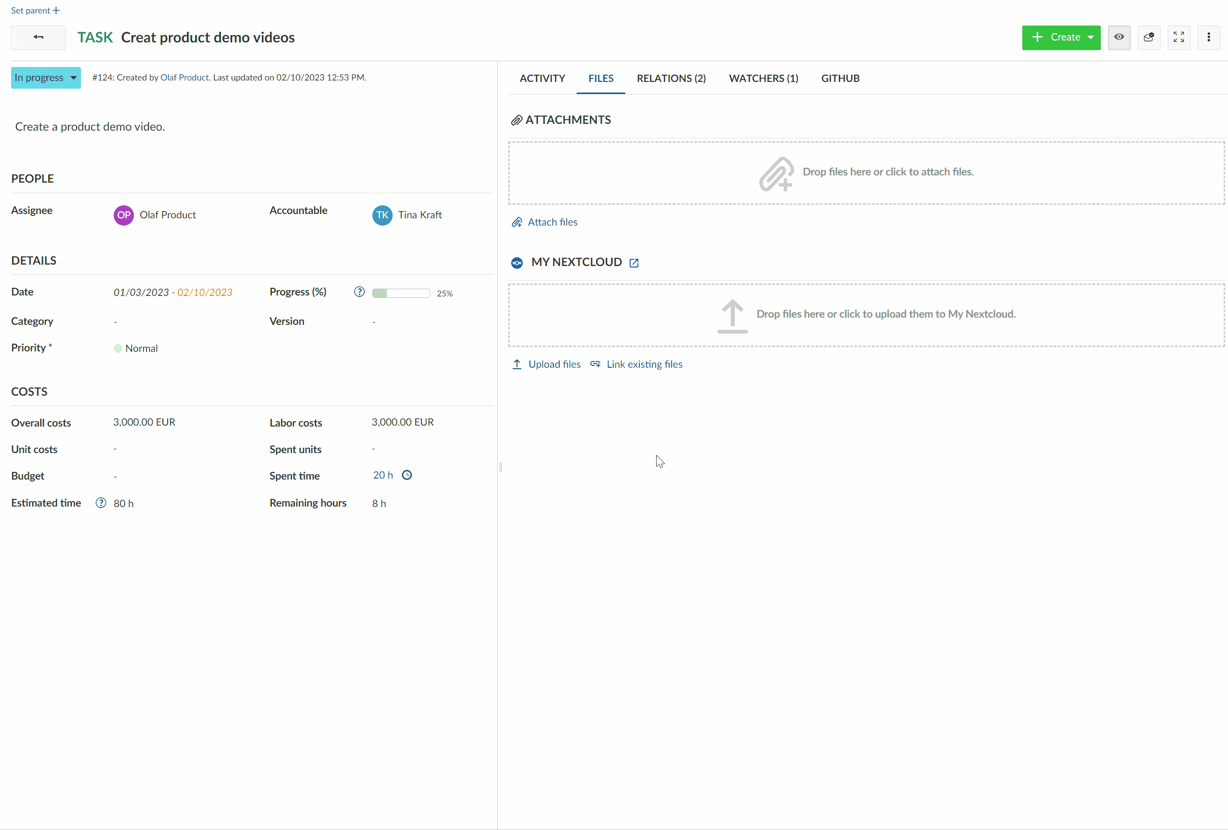Click the Estimated time help icon
1228x830 pixels.
pyautogui.click(x=100, y=503)
